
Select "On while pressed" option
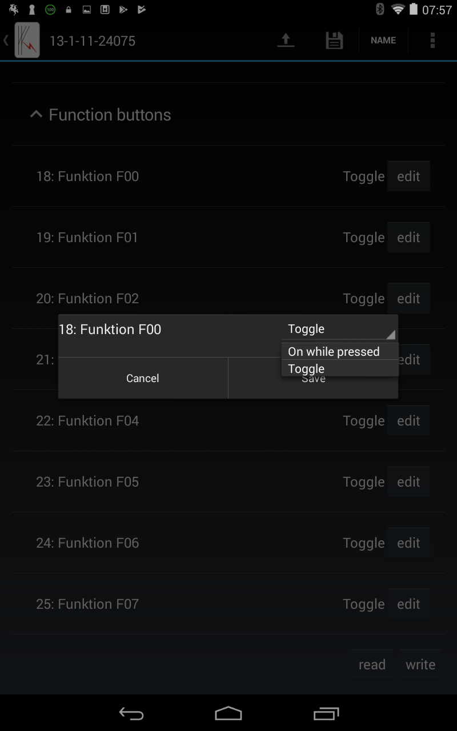click(x=340, y=351)
